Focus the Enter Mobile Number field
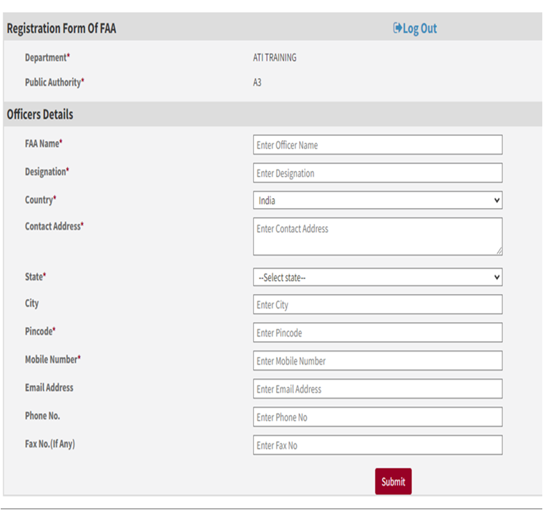This screenshot has height=510, width=543. [x=378, y=361]
